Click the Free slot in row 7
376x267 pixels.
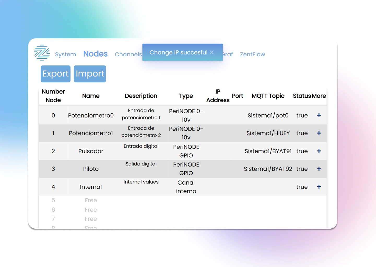[x=91, y=219]
